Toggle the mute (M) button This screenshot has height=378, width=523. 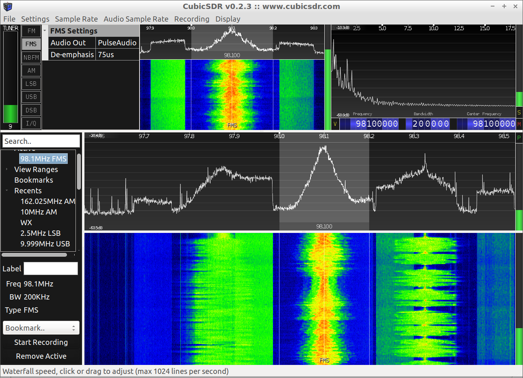coord(519,124)
